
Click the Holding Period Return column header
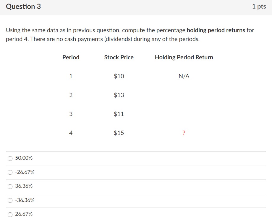pos(184,57)
